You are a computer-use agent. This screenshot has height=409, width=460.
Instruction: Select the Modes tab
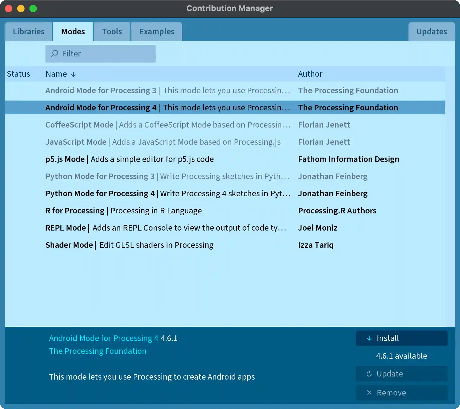point(73,31)
